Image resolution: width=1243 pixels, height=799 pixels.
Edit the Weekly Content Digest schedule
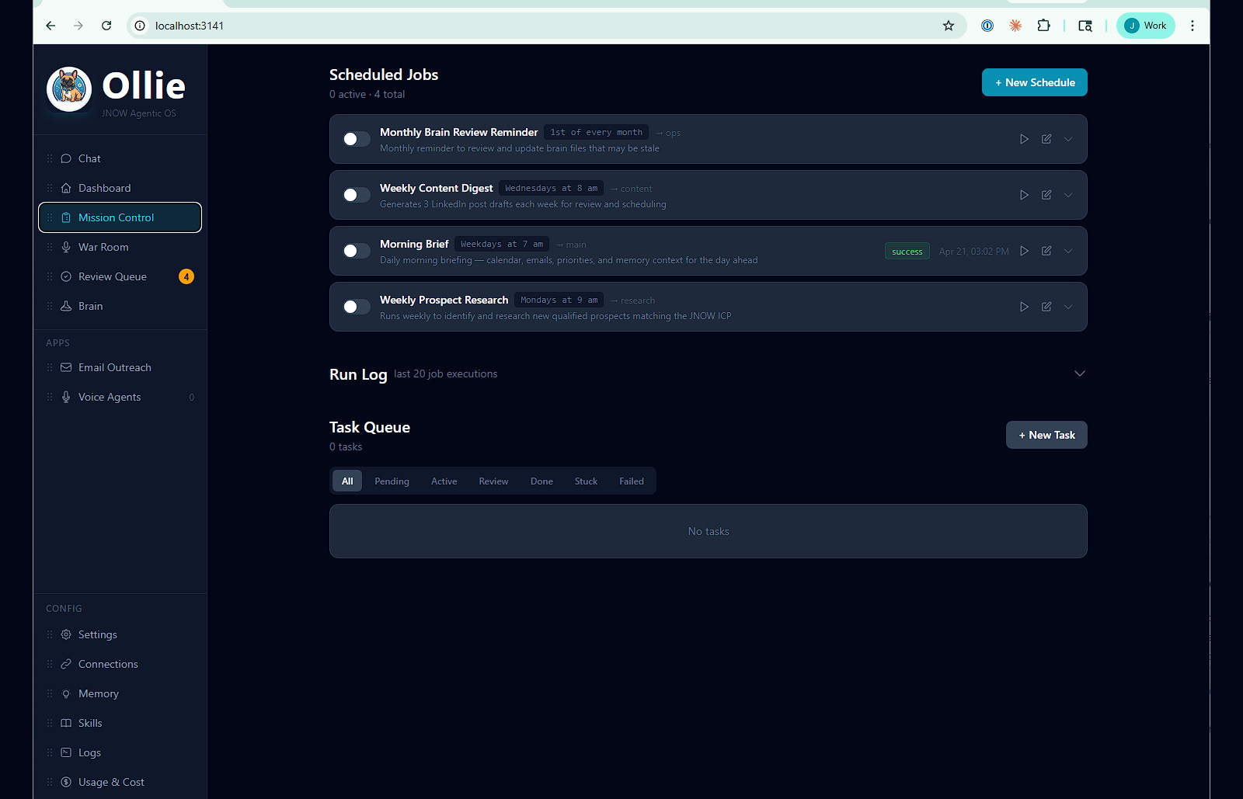(x=1046, y=195)
